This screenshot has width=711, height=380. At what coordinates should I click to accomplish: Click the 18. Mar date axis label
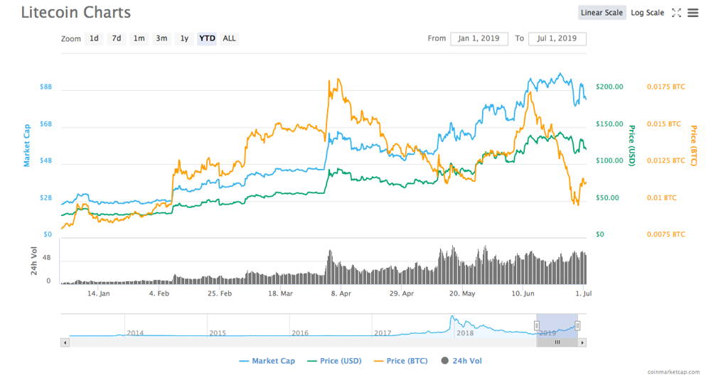click(x=280, y=293)
